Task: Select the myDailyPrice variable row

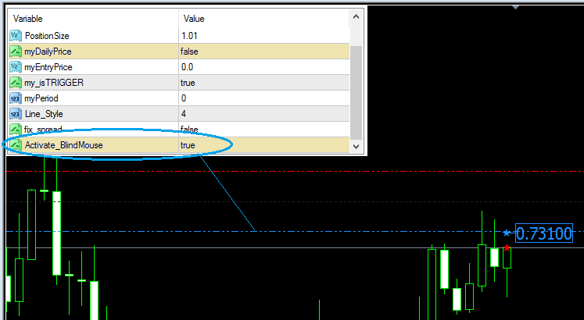Action: coord(179,52)
